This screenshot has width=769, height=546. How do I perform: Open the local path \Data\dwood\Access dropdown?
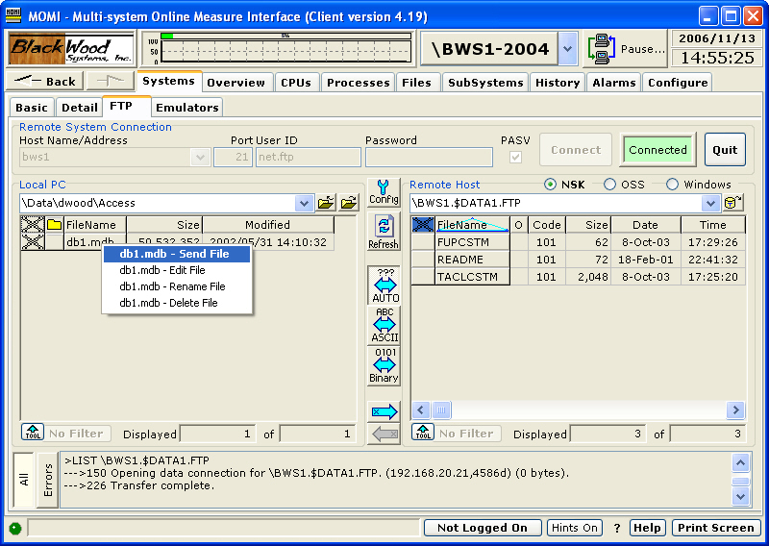tap(304, 203)
